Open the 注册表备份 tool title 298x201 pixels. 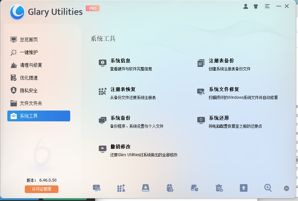pos(221,61)
